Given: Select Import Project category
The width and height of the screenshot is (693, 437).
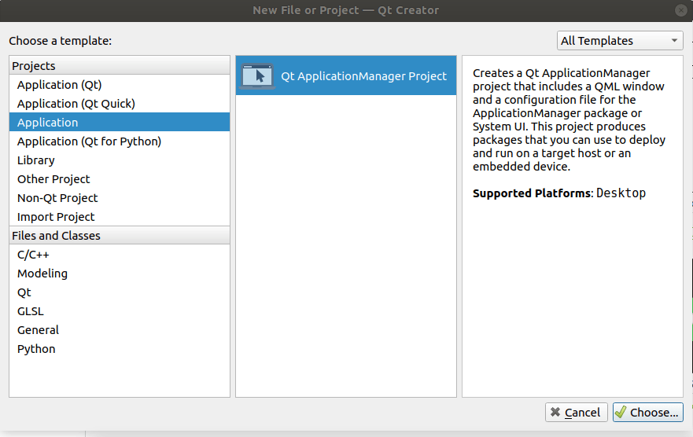Looking at the screenshot, I should pos(56,217).
